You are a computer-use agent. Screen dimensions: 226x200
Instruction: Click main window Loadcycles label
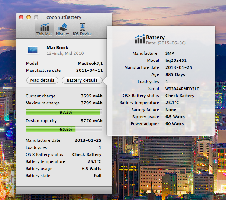click(x=36, y=147)
